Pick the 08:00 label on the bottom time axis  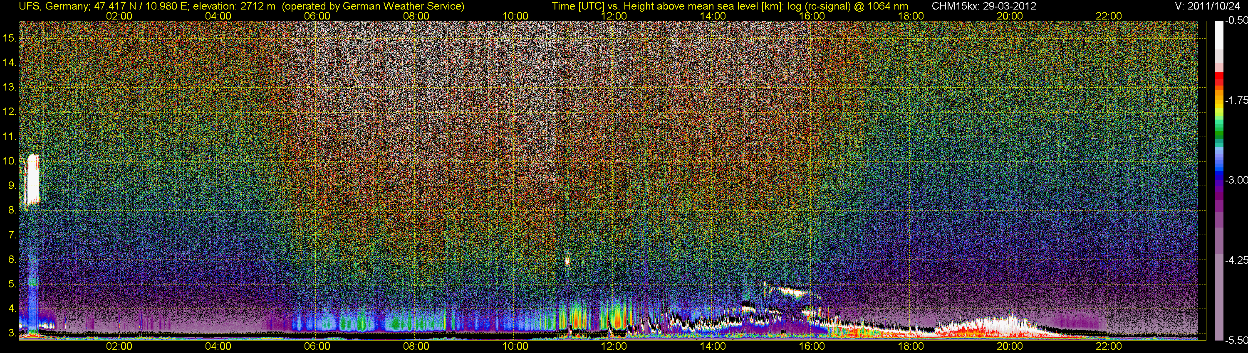(x=416, y=346)
